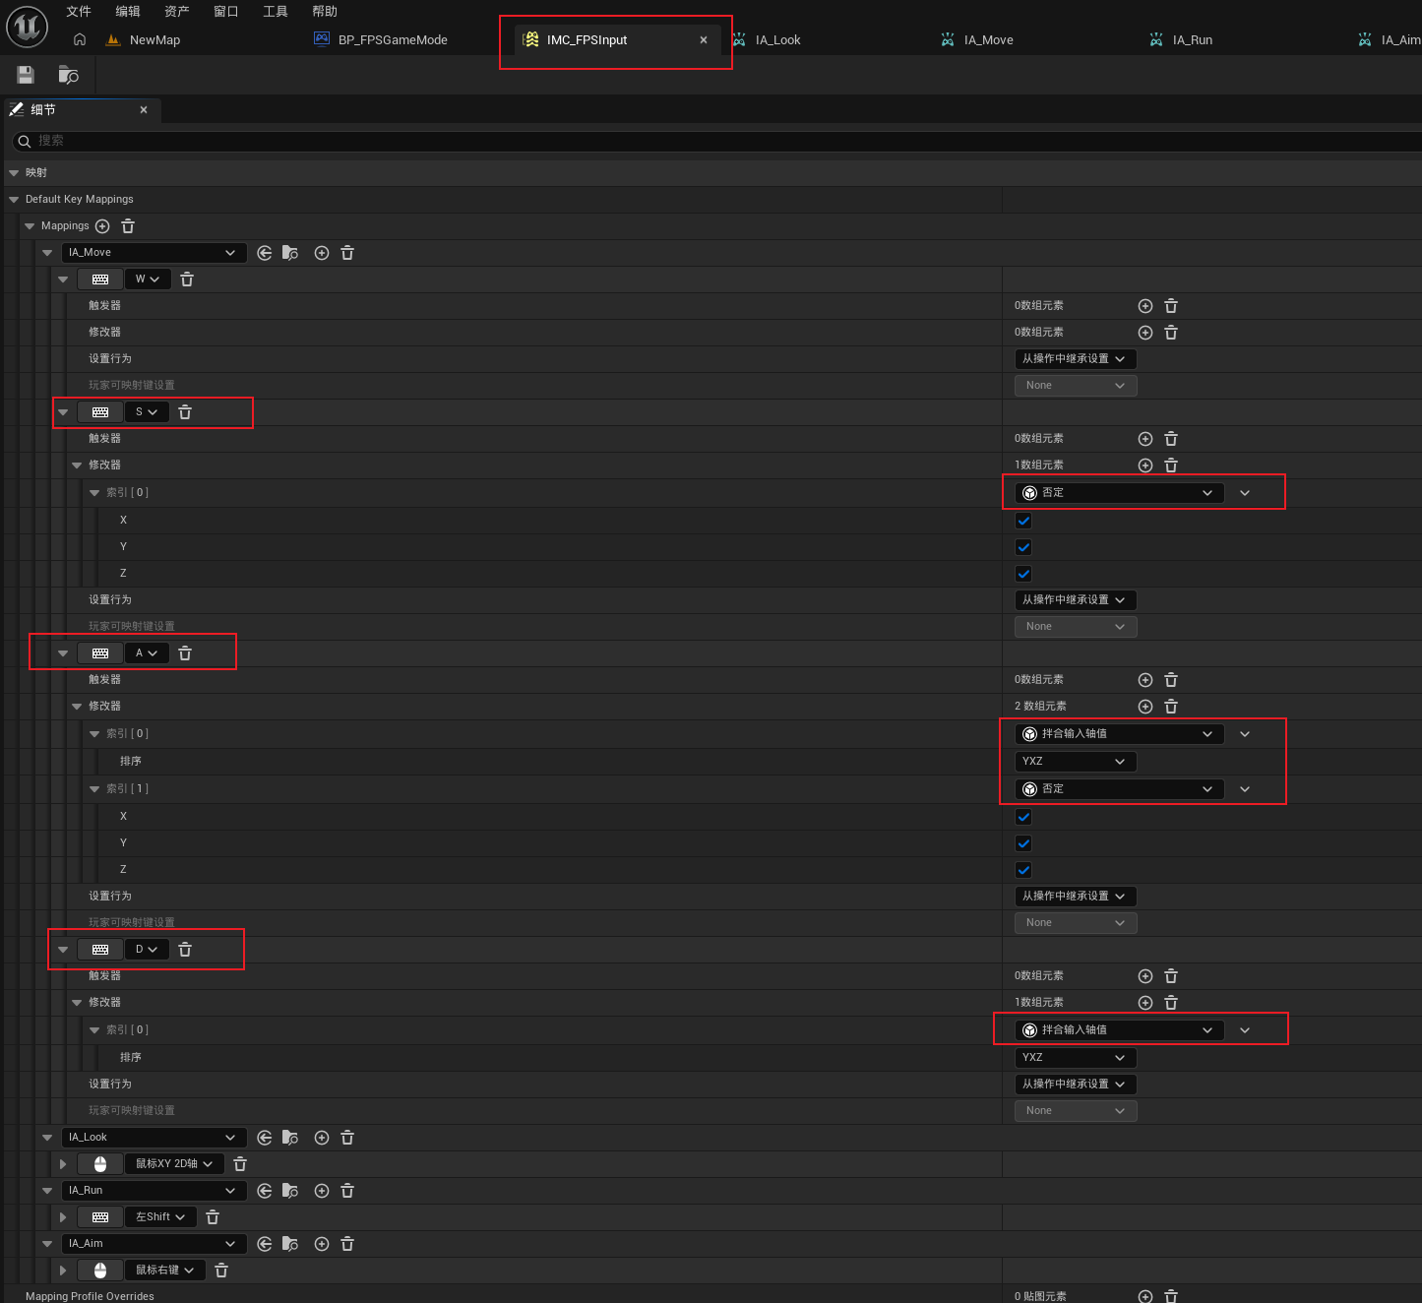Open IA_Move action asset dropdown

pyautogui.click(x=154, y=253)
